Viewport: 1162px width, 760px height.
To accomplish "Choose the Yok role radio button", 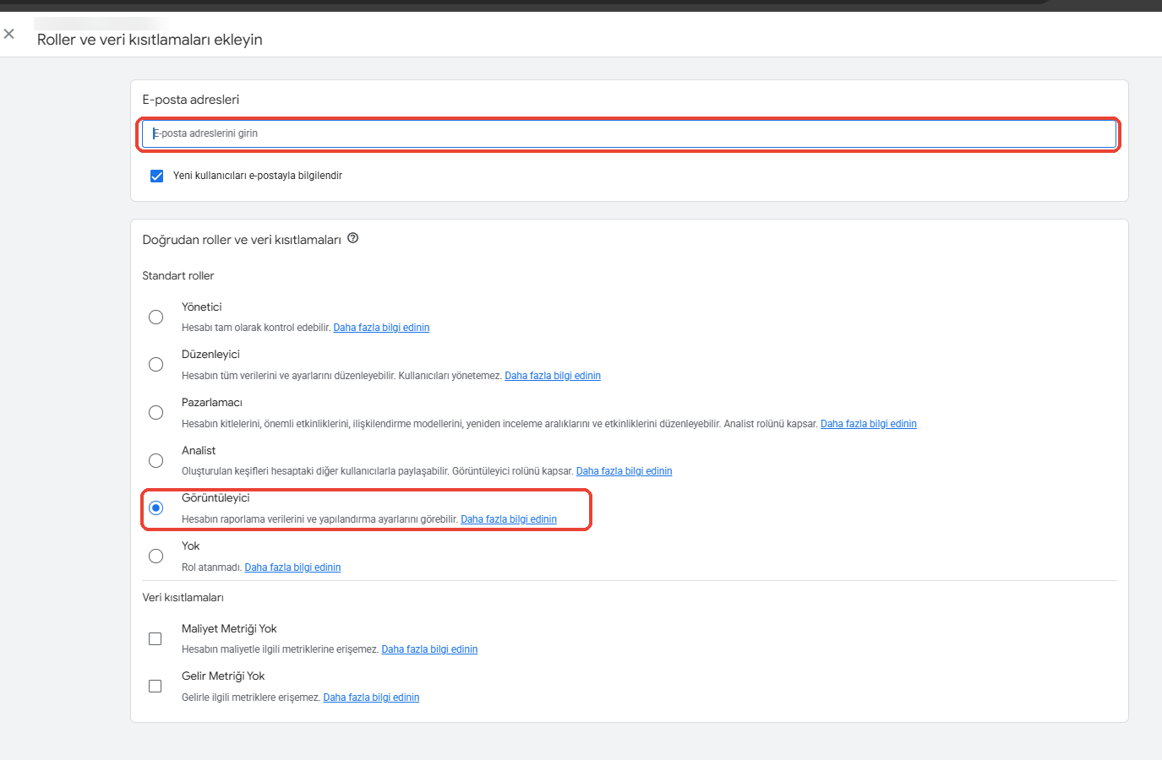I will pyautogui.click(x=156, y=556).
